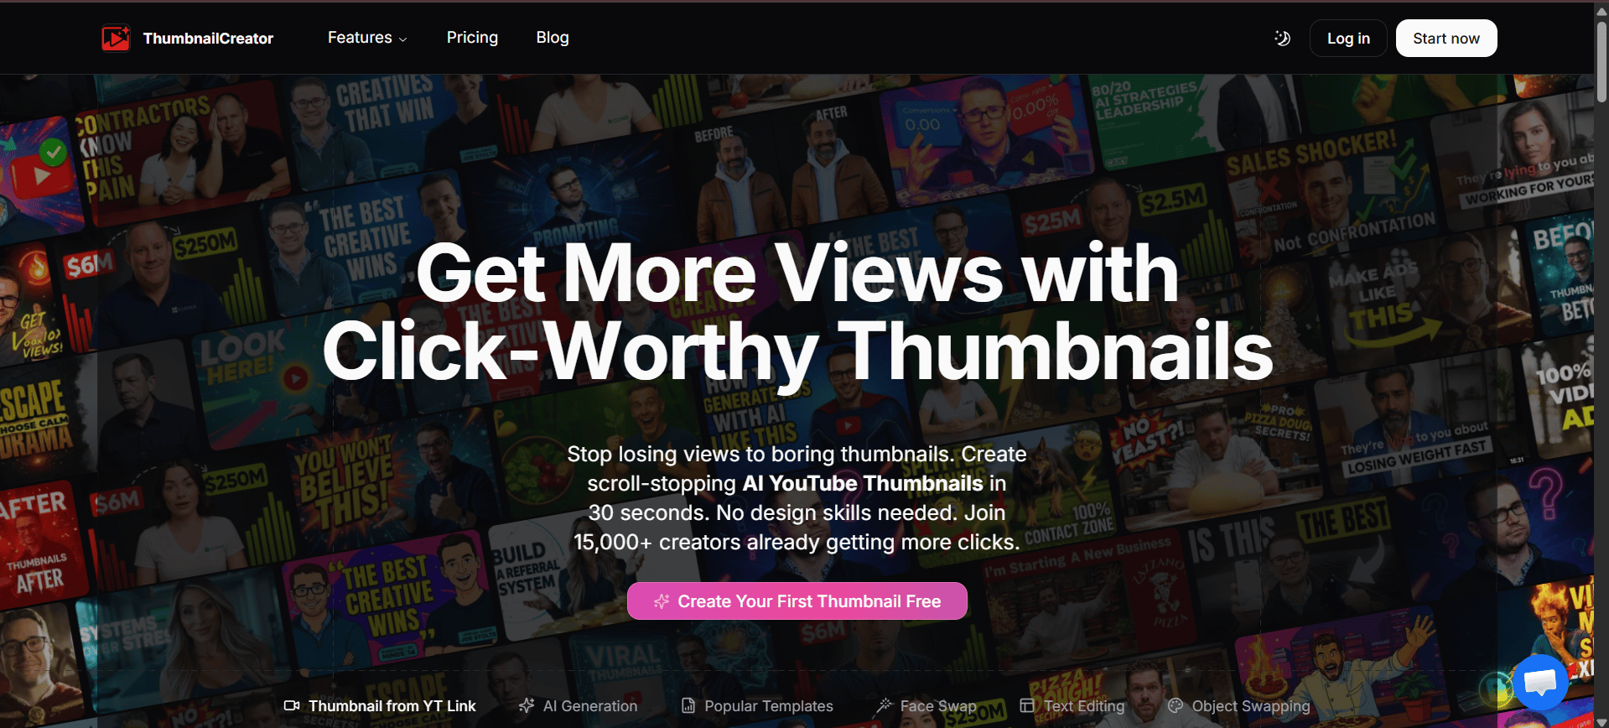Screen dimensions: 1609x728
Task: Toggle dark mode with the moon icon
Action: coord(1282,38)
